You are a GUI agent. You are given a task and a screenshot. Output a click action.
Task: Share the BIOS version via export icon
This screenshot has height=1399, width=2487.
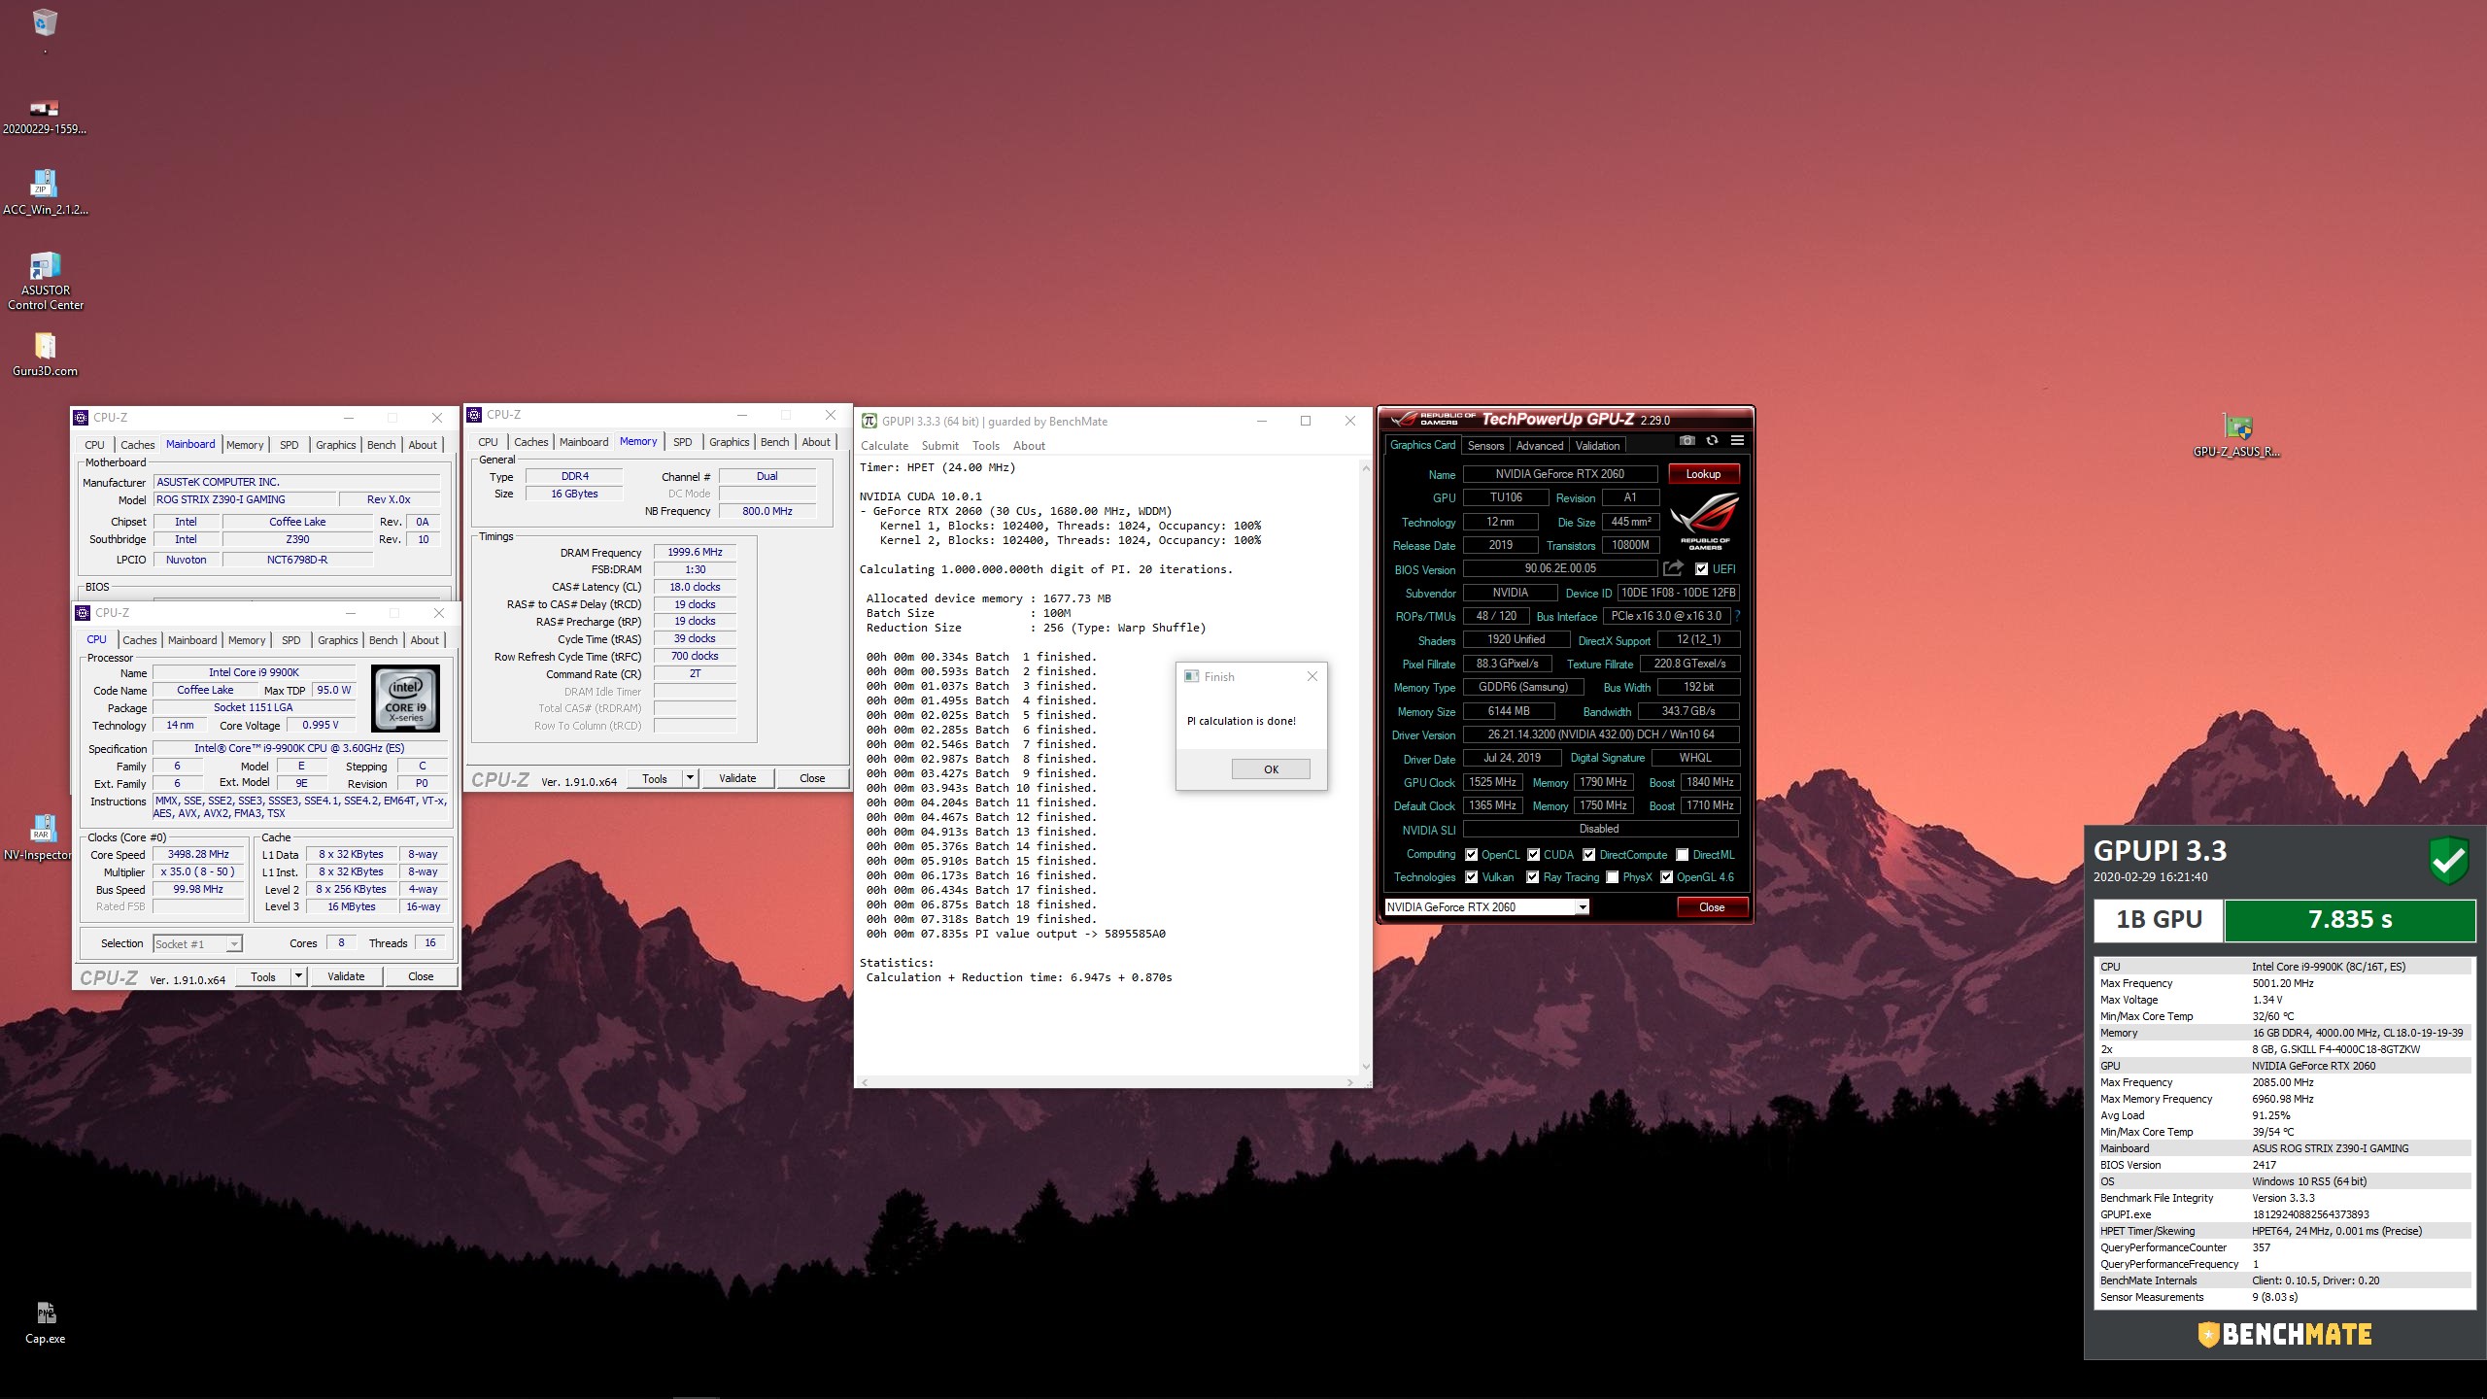coord(1673,568)
